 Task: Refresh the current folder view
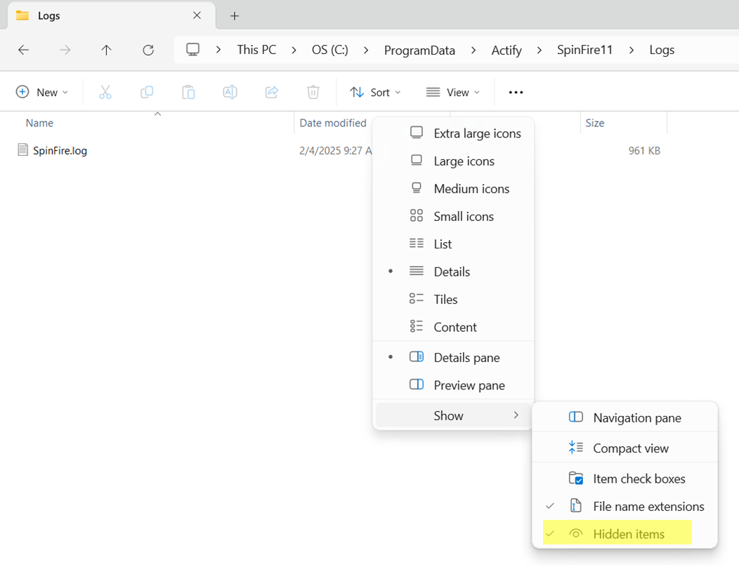148,50
